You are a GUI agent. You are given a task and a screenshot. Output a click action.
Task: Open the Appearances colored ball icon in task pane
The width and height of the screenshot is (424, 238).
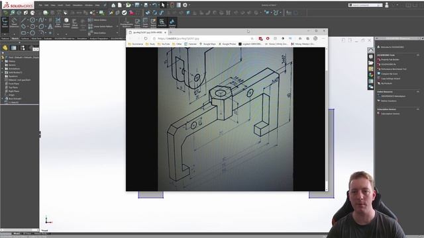point(371,75)
